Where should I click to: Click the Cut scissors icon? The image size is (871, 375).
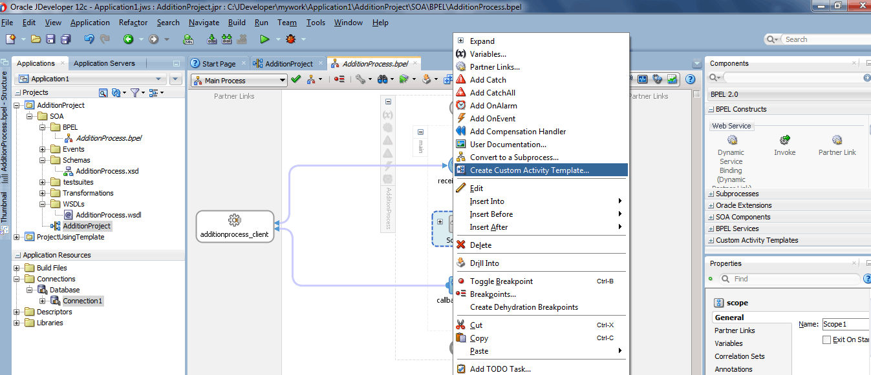[461, 325]
